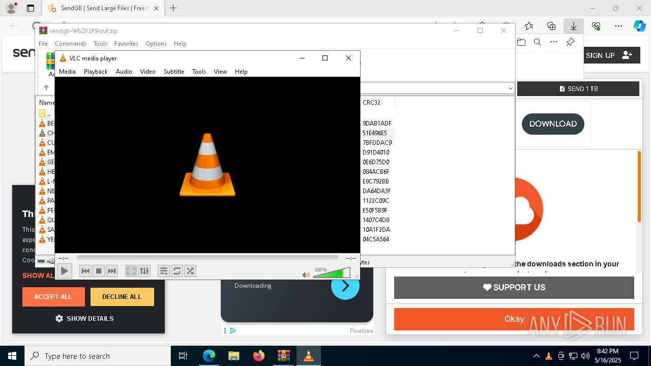Toggle VLC fullscreen mode
The width and height of the screenshot is (651, 366).
click(131, 271)
